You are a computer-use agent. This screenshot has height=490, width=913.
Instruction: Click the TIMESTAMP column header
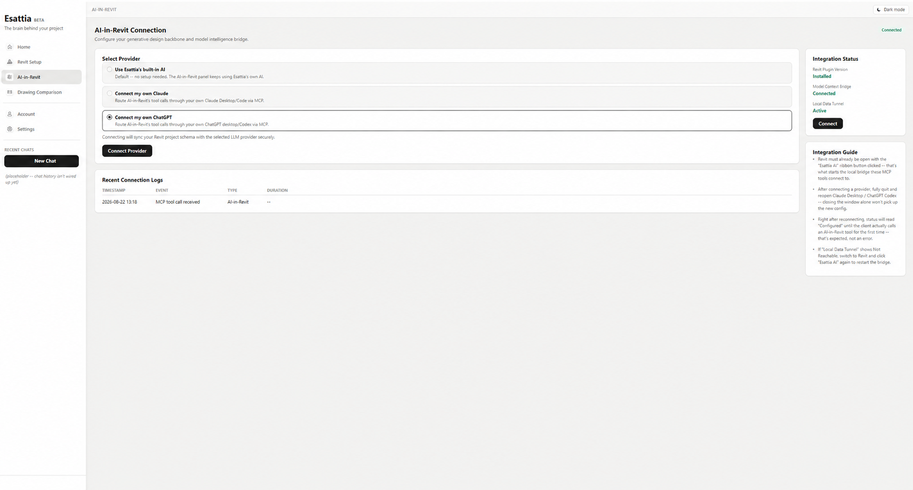114,190
